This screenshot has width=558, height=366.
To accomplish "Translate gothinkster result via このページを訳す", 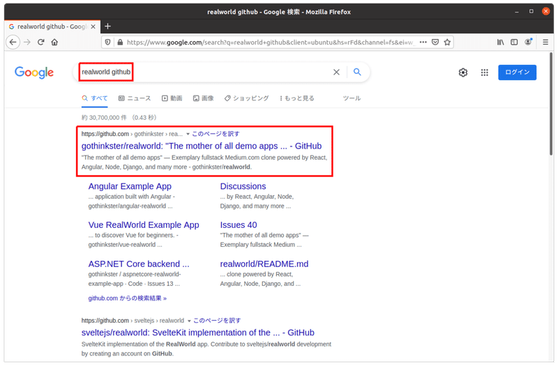I will [216, 134].
